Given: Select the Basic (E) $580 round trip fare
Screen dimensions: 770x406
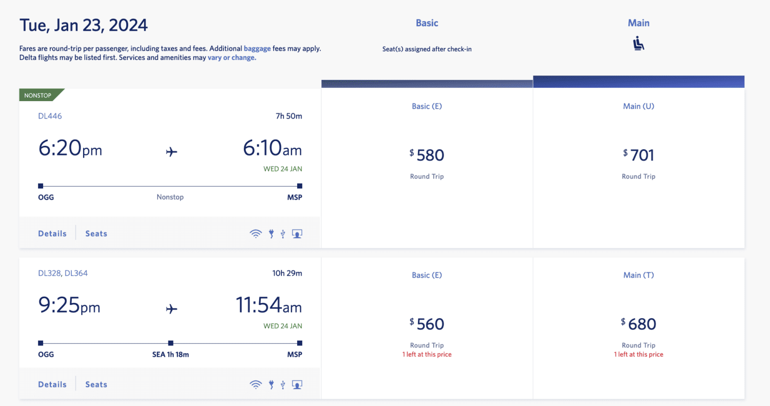Looking at the screenshot, I should pyautogui.click(x=427, y=155).
